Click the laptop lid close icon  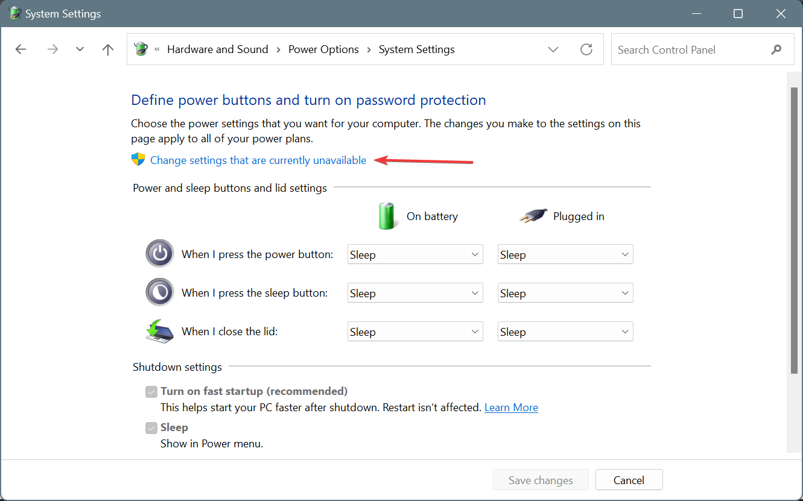tap(160, 331)
